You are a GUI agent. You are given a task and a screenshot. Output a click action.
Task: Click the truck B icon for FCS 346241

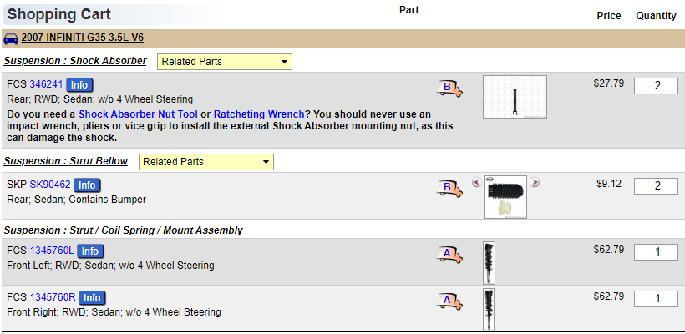pos(449,88)
